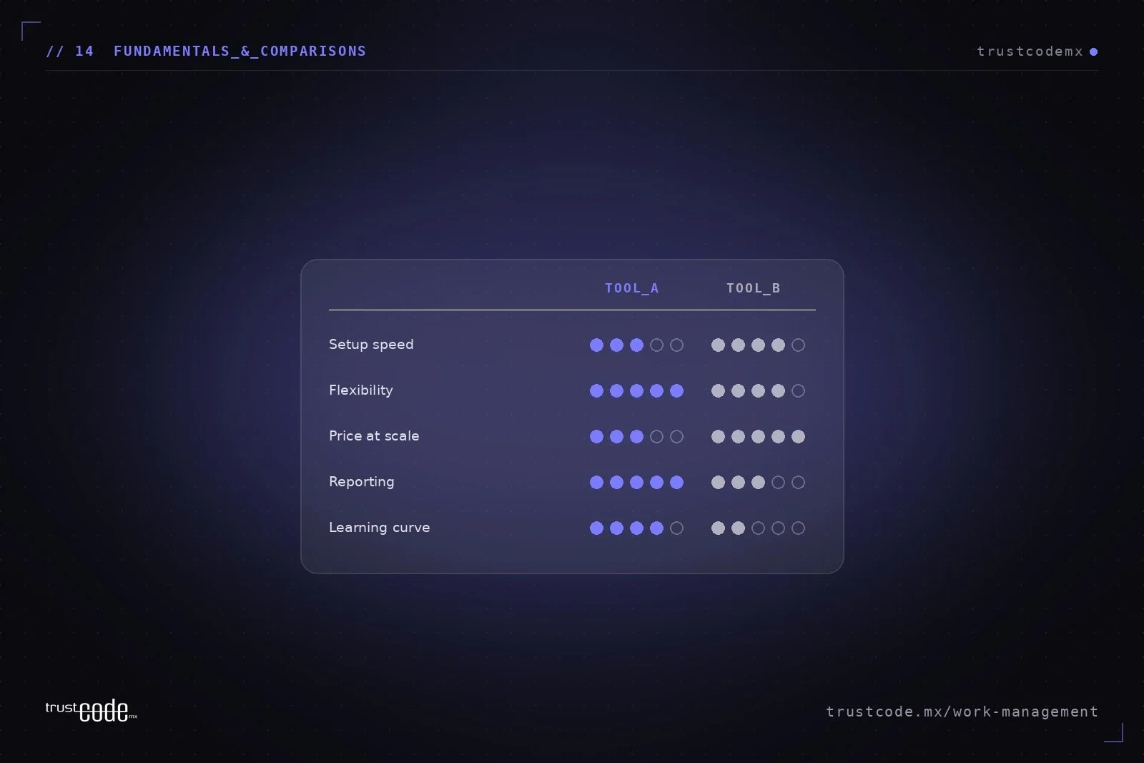1144x763 pixels.
Task: Select the TOOL_B column header
Action: (x=754, y=288)
